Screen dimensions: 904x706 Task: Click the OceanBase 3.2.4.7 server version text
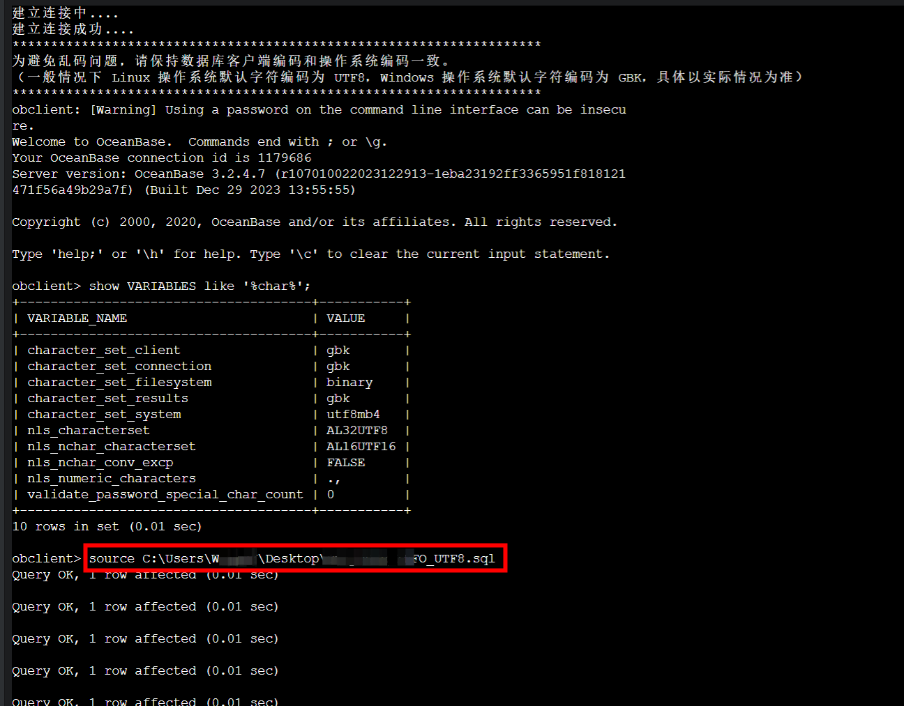pos(199,174)
